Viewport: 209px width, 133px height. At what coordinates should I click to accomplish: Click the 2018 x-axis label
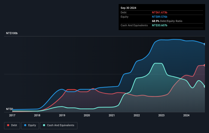coord(37,115)
